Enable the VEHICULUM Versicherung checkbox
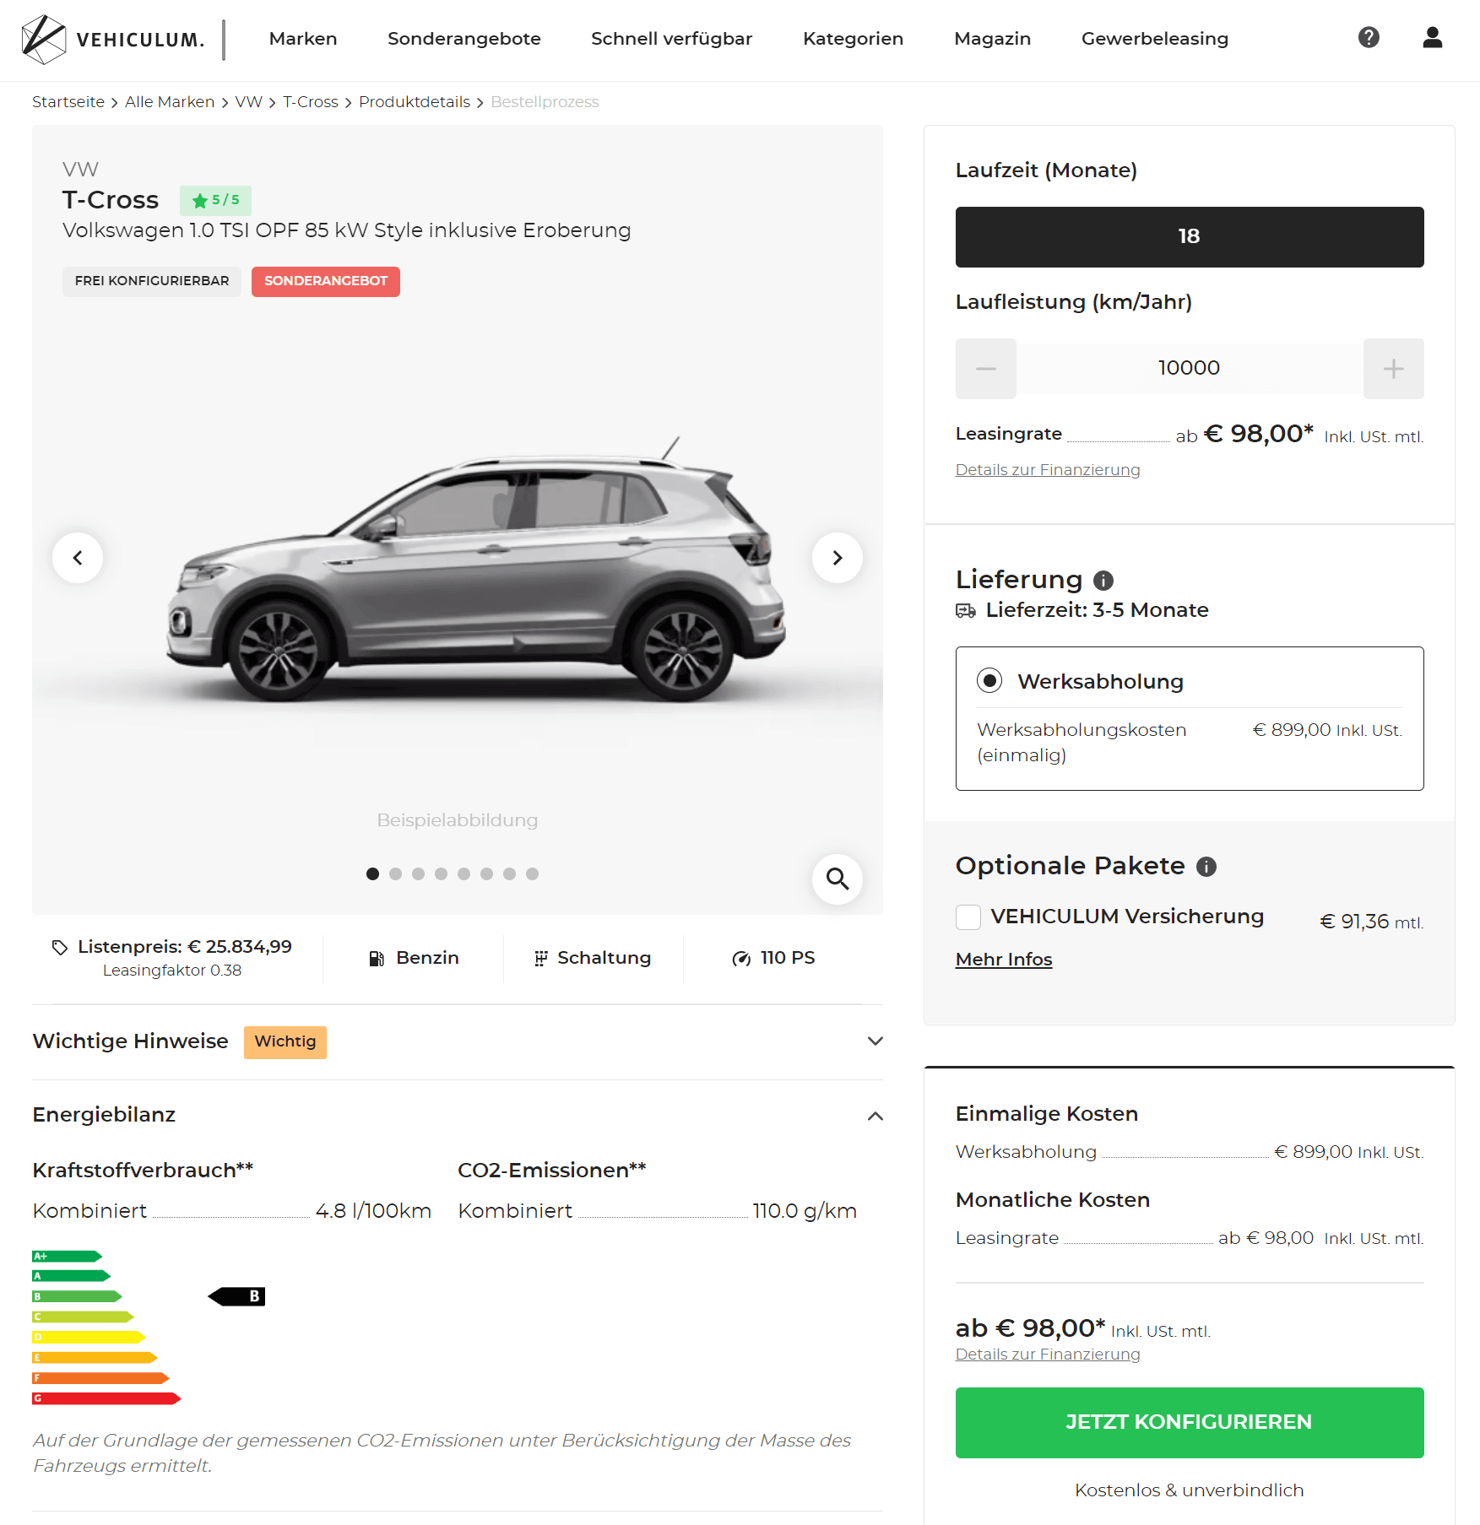 pos(968,917)
